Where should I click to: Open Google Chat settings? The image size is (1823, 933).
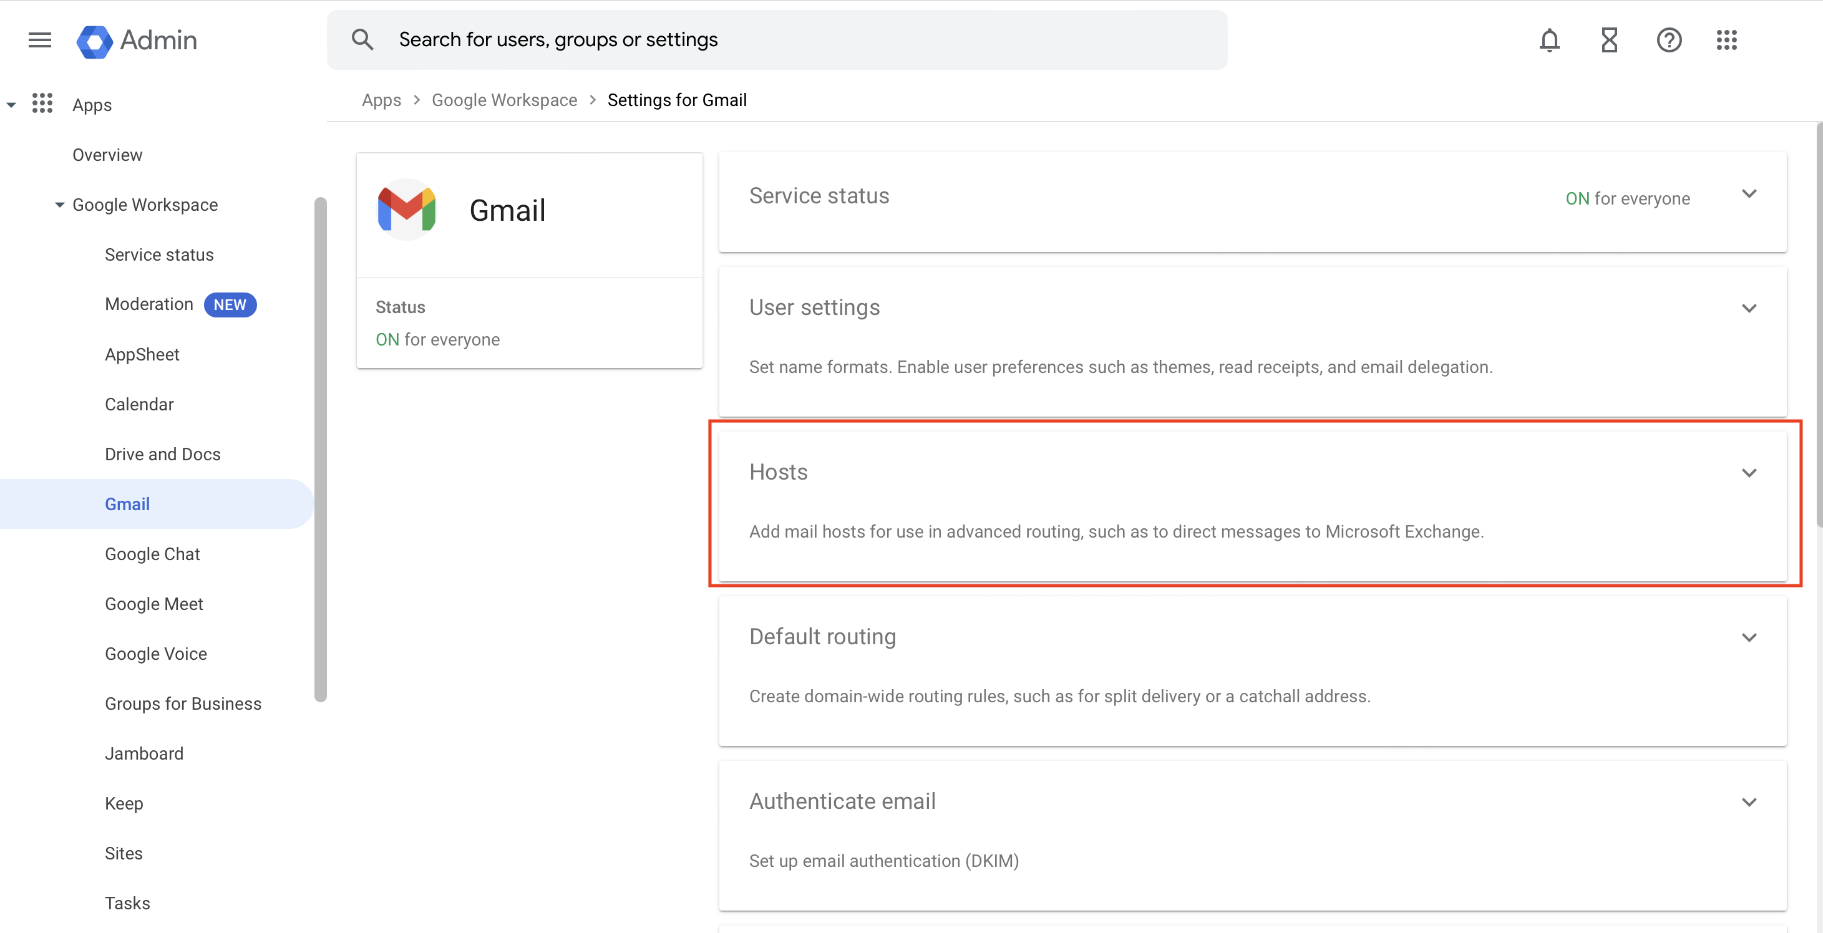coord(152,554)
